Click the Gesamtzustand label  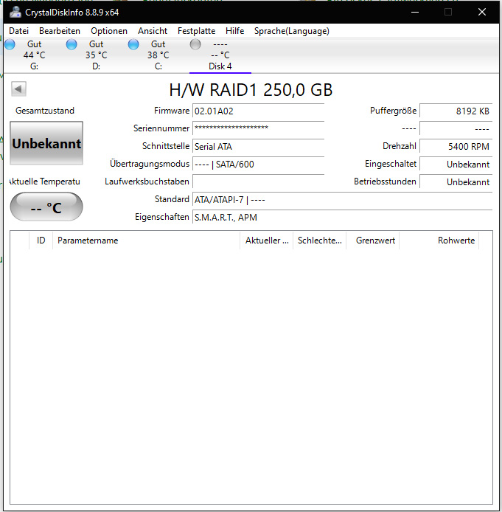click(x=45, y=111)
